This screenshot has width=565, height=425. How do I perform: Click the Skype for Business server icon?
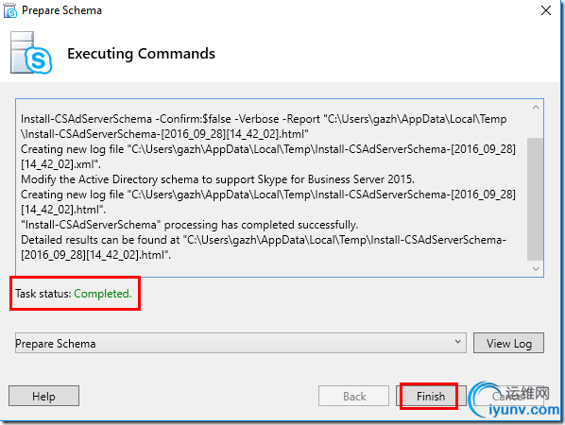coord(31,53)
